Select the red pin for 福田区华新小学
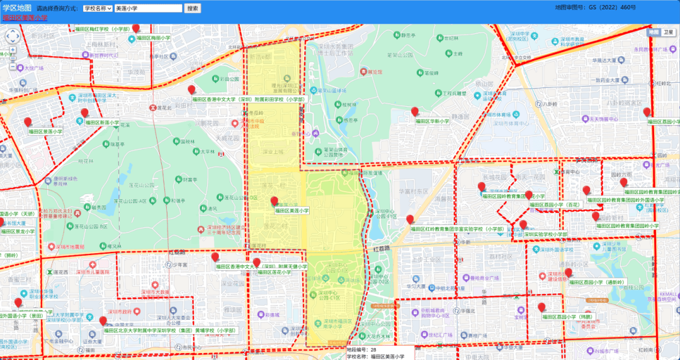This screenshot has height=360, width=680. [x=414, y=112]
